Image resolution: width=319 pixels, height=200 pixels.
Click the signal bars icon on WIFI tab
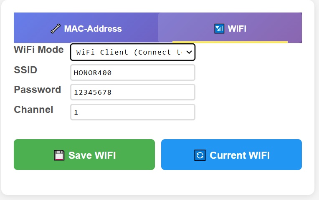click(219, 29)
